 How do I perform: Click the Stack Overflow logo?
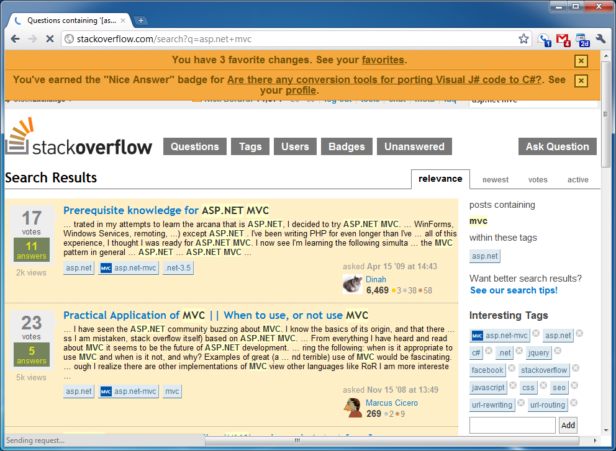[79, 138]
